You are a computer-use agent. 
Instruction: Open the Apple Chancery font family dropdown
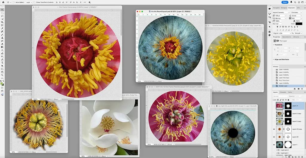coord(281,12)
